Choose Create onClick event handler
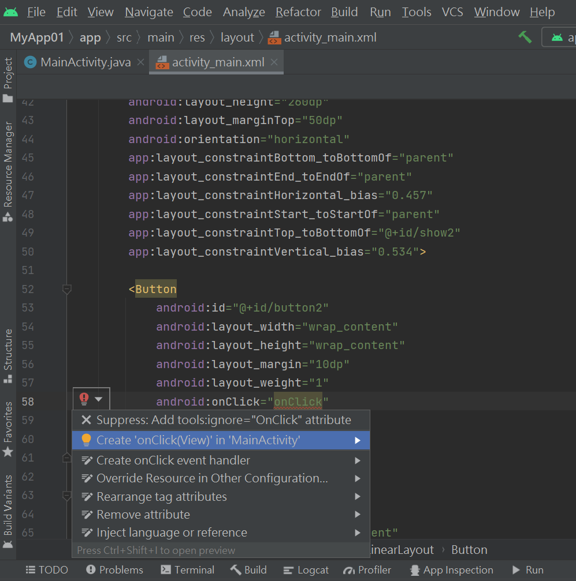 [x=221, y=460]
